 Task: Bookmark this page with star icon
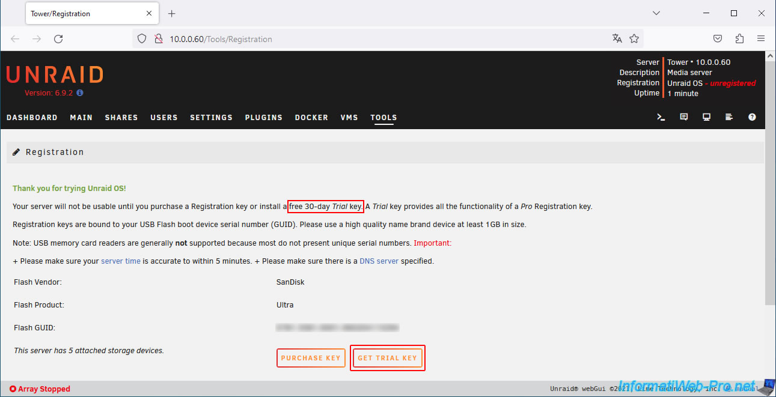(634, 38)
